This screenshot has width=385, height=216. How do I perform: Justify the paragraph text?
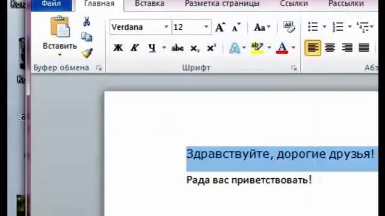(364, 48)
